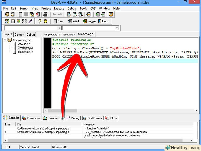Open the File menu
Screen dimensions: 201x151
(6, 9)
